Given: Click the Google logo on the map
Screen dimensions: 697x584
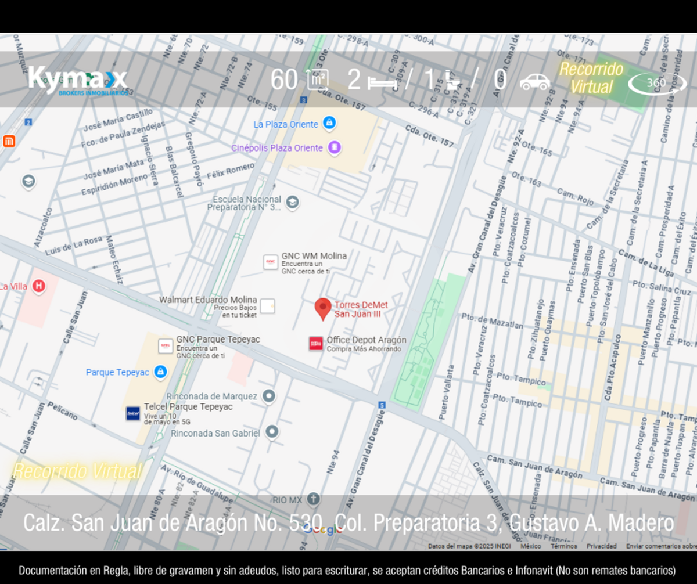Looking at the screenshot, I should point(323,529).
